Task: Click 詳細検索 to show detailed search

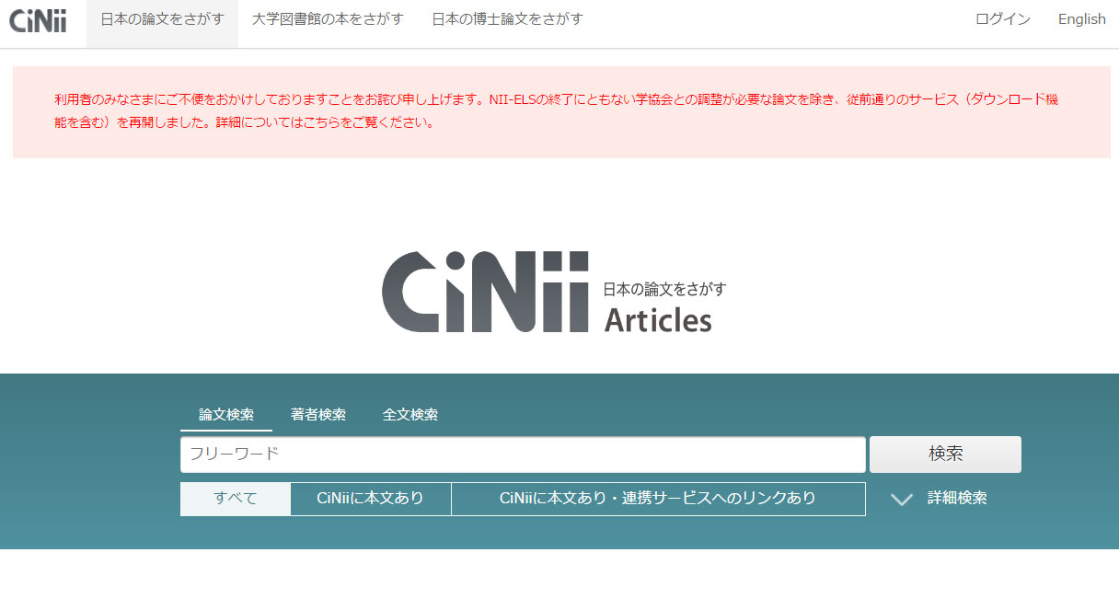Action: click(957, 499)
